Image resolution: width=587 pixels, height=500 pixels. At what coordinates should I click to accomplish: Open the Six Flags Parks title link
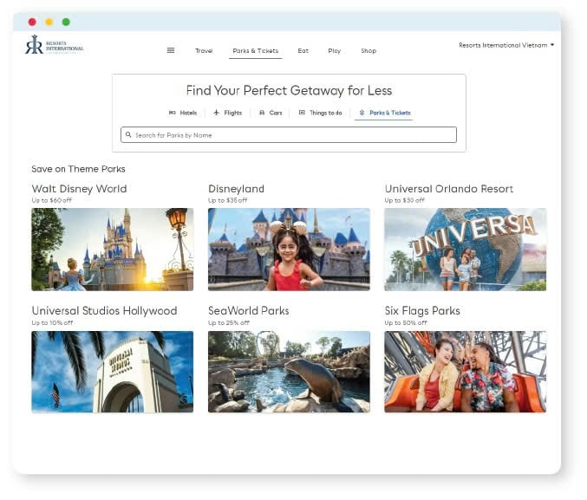(422, 310)
